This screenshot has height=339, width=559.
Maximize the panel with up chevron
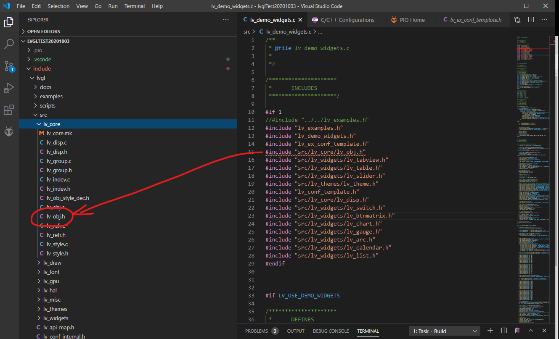tap(531, 331)
